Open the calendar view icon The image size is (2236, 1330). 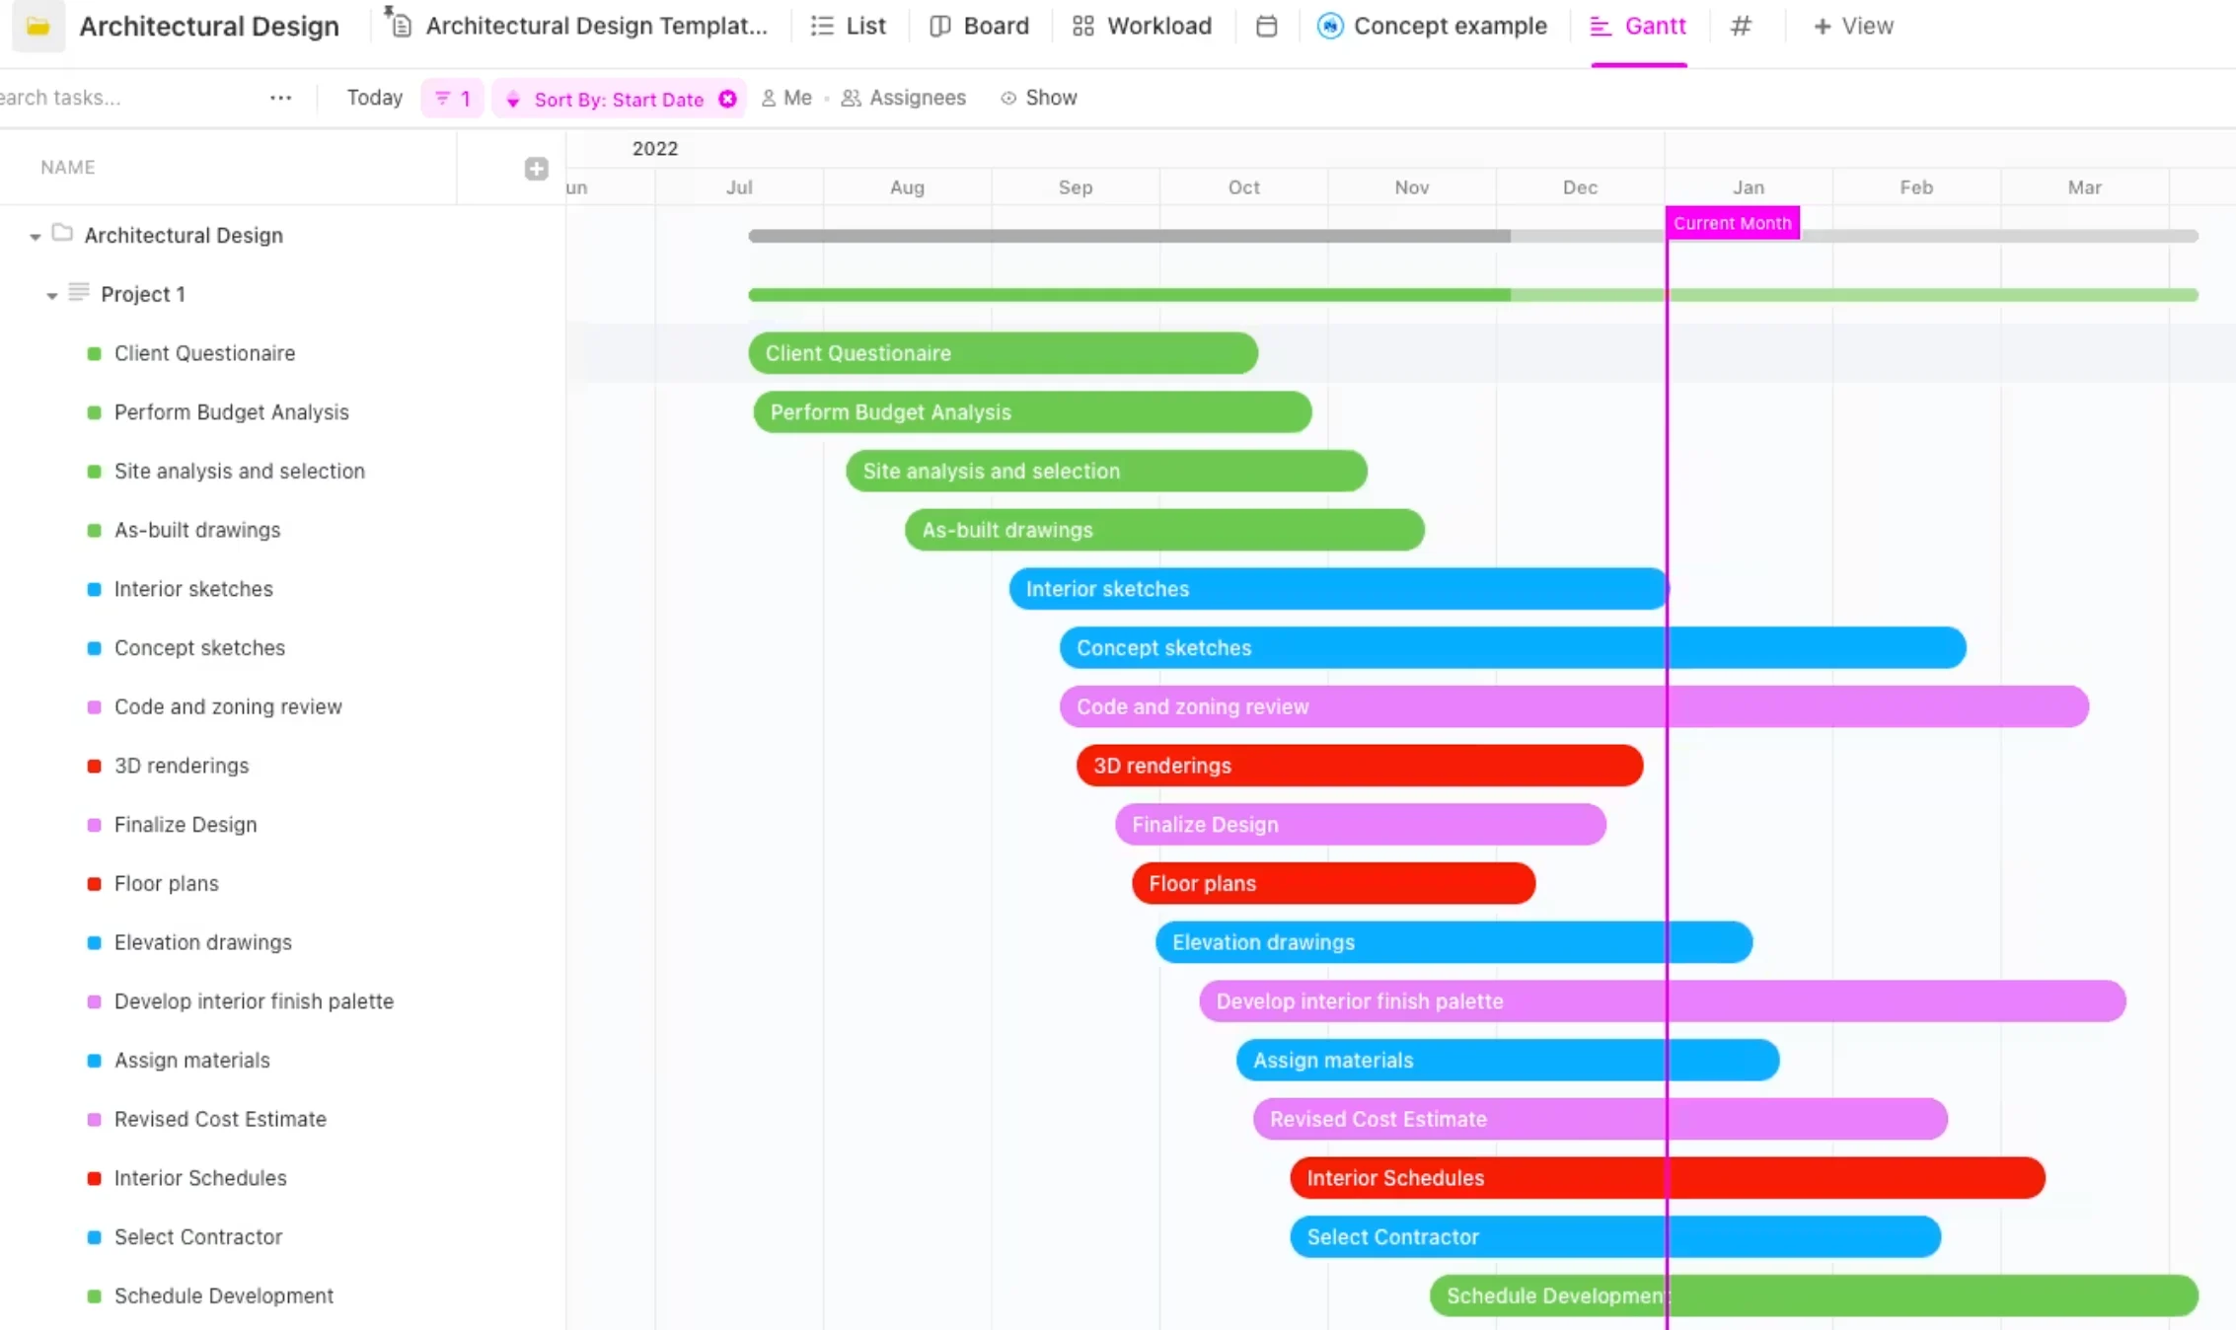(1266, 26)
